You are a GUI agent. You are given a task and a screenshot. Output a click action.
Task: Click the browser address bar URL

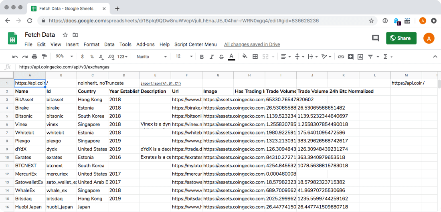coord(184,20)
